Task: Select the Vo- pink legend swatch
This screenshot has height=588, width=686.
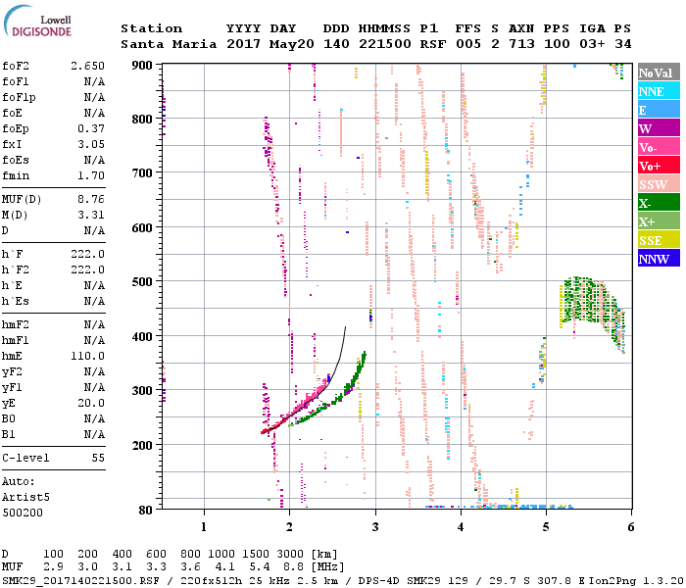Action: click(659, 147)
